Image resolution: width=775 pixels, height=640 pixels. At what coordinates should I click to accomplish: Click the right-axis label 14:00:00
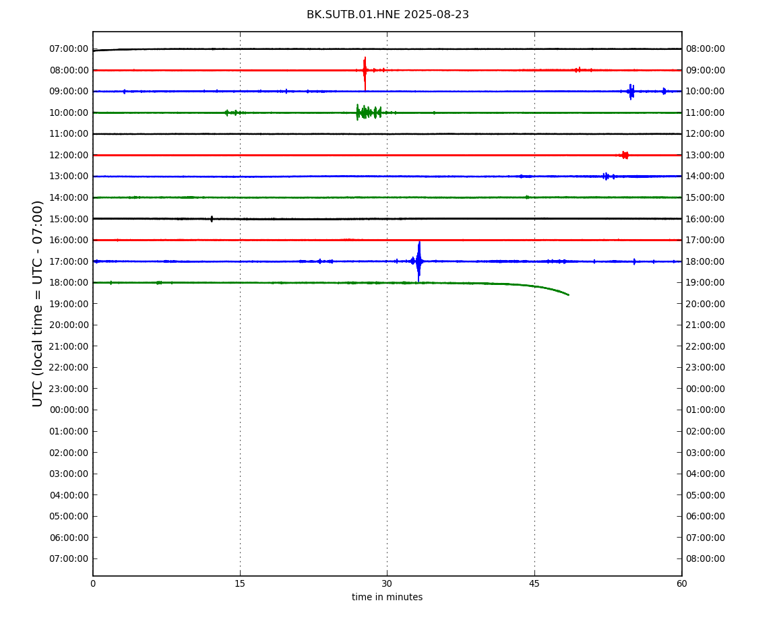click(706, 177)
